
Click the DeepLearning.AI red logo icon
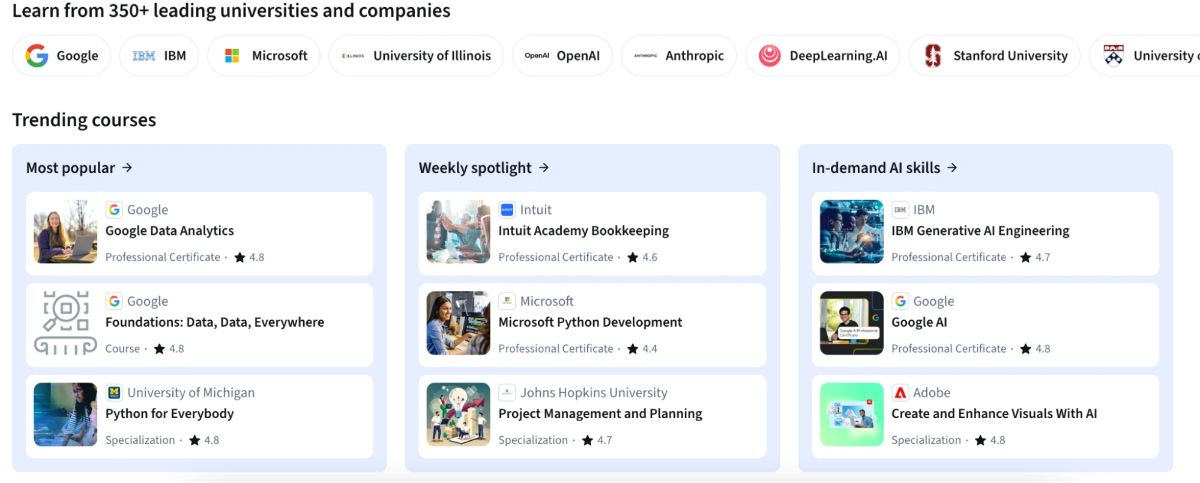pos(769,55)
